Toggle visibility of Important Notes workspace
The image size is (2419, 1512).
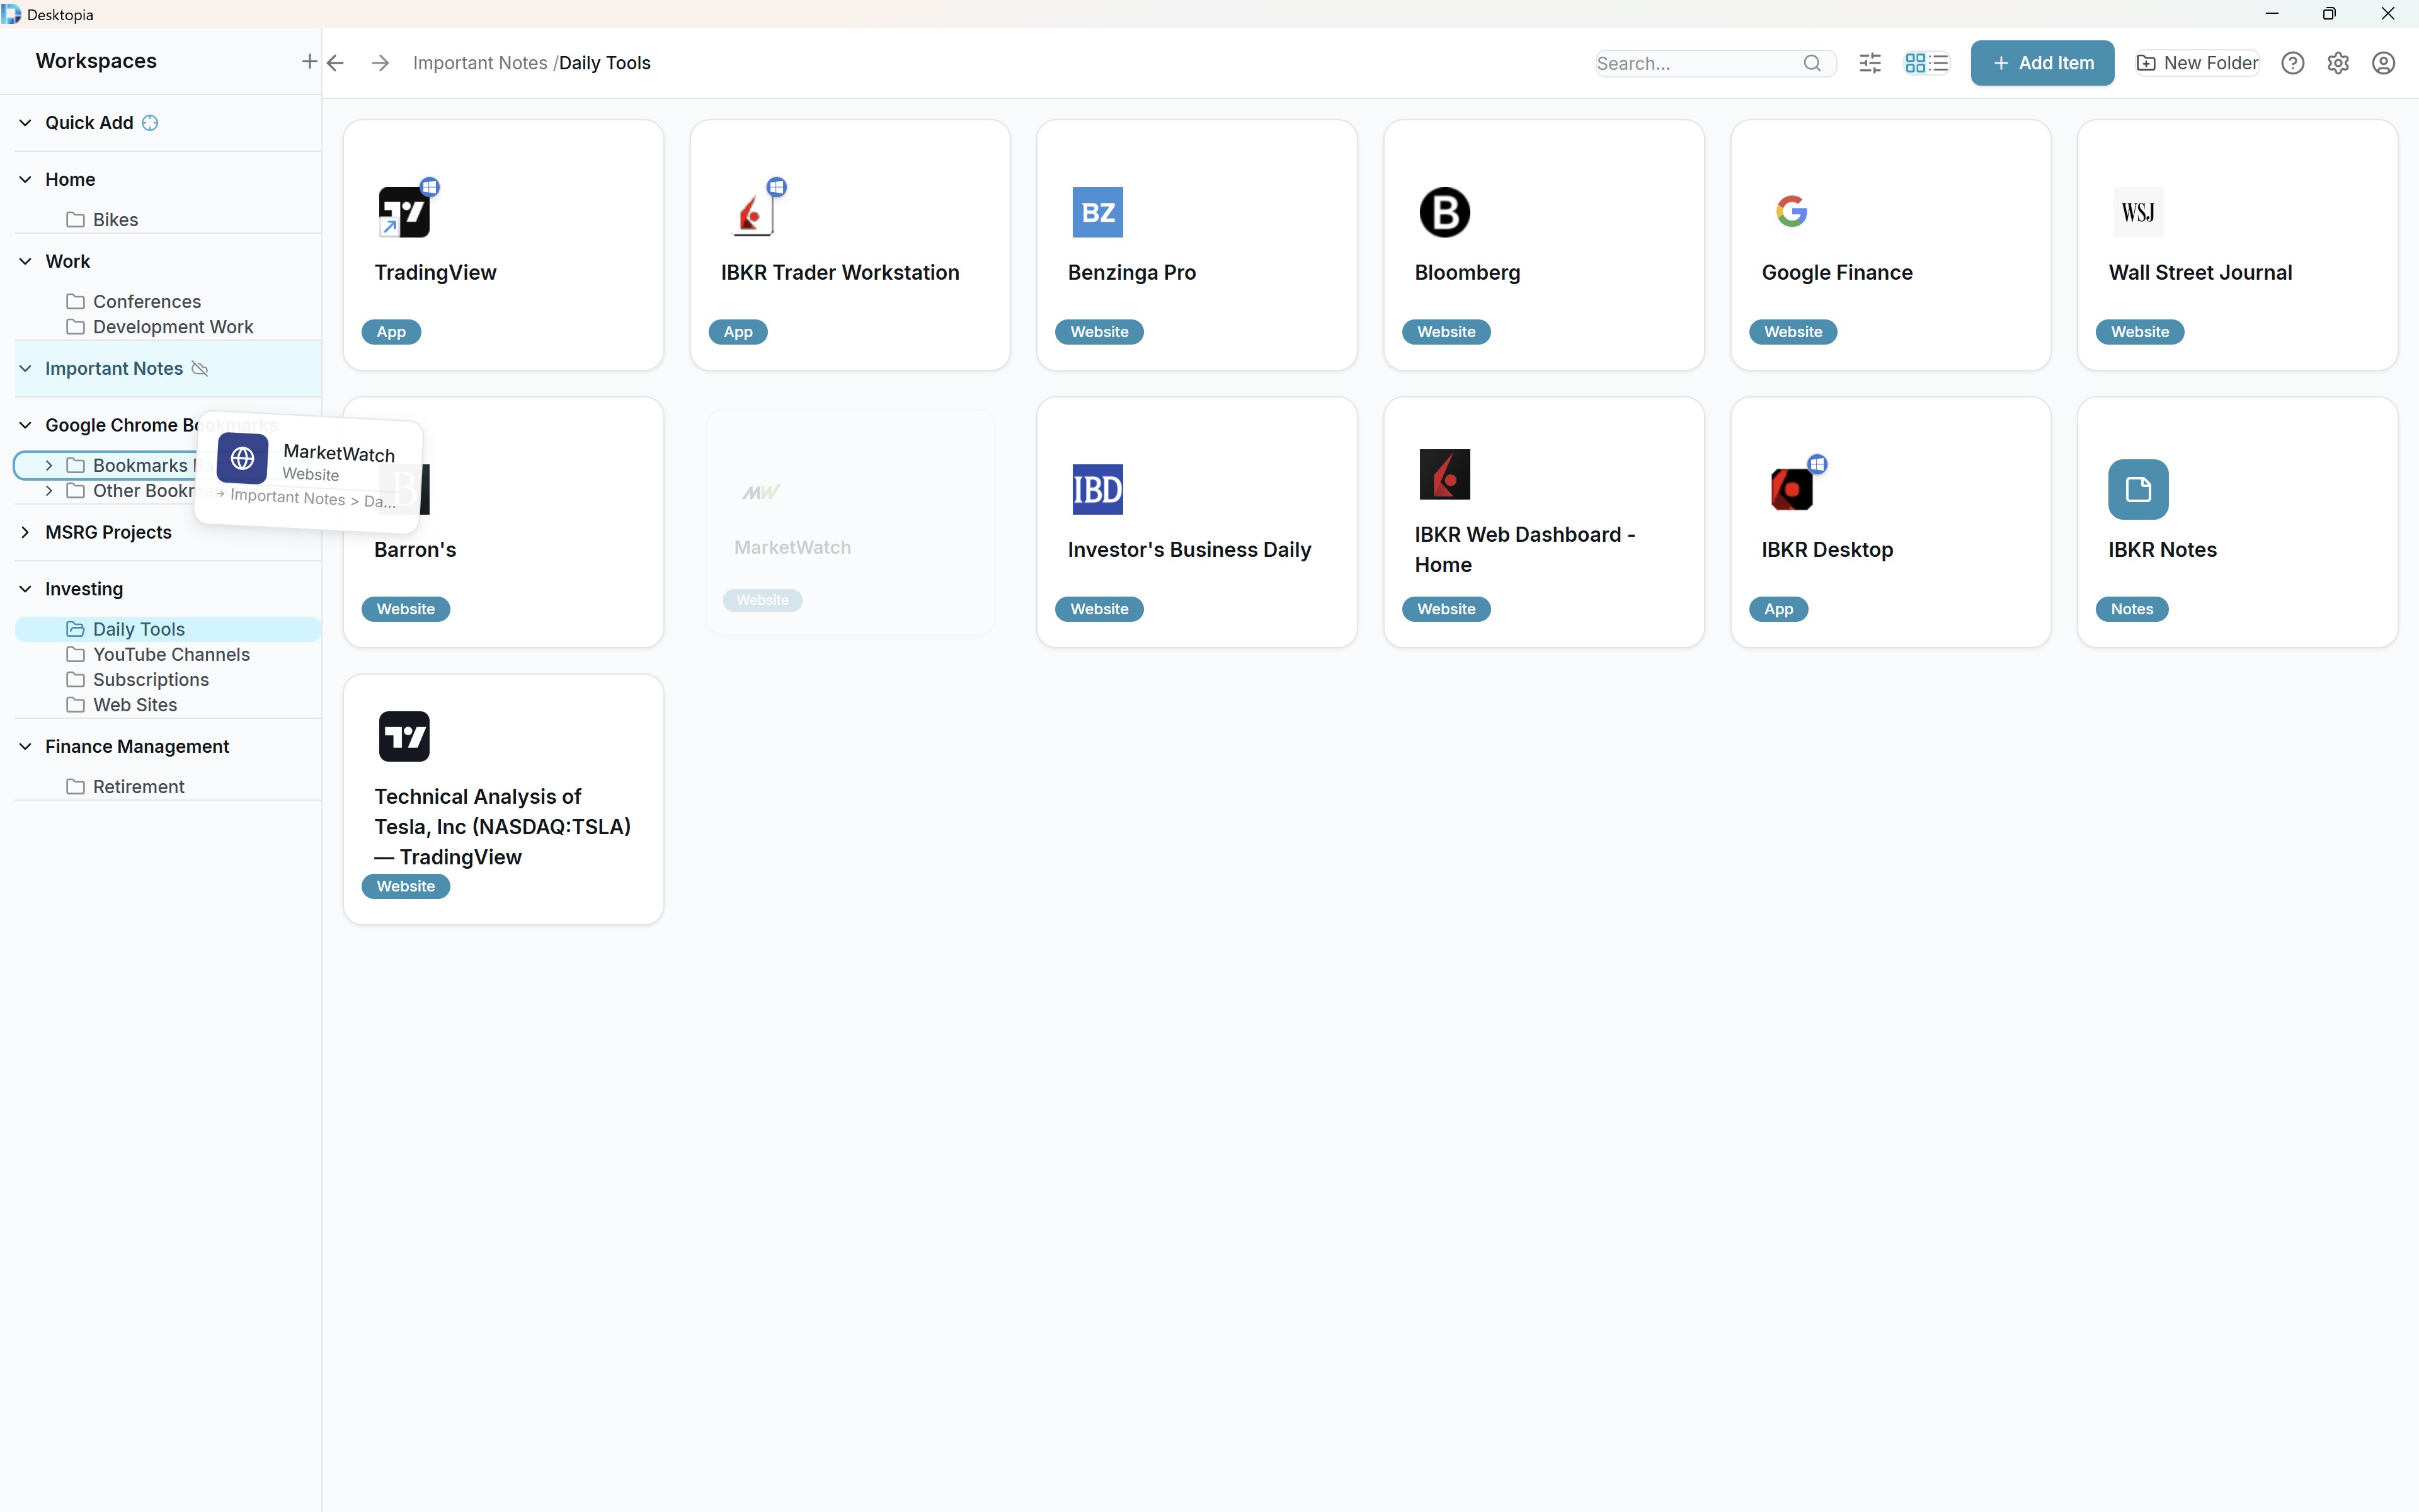pyautogui.click(x=201, y=368)
